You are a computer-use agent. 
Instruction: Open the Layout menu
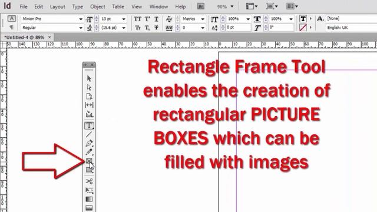click(x=58, y=6)
